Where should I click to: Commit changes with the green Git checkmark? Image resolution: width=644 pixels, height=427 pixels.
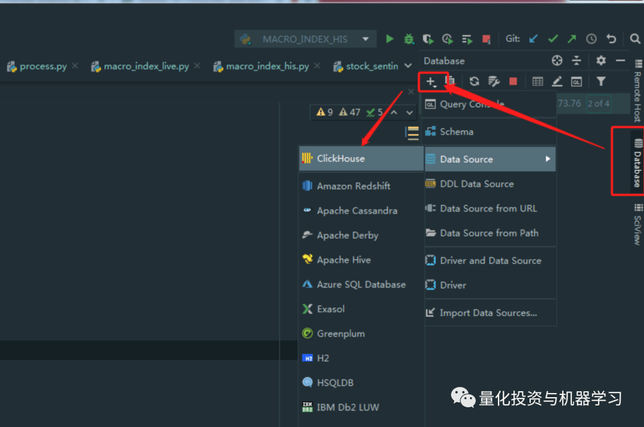pyautogui.click(x=553, y=39)
